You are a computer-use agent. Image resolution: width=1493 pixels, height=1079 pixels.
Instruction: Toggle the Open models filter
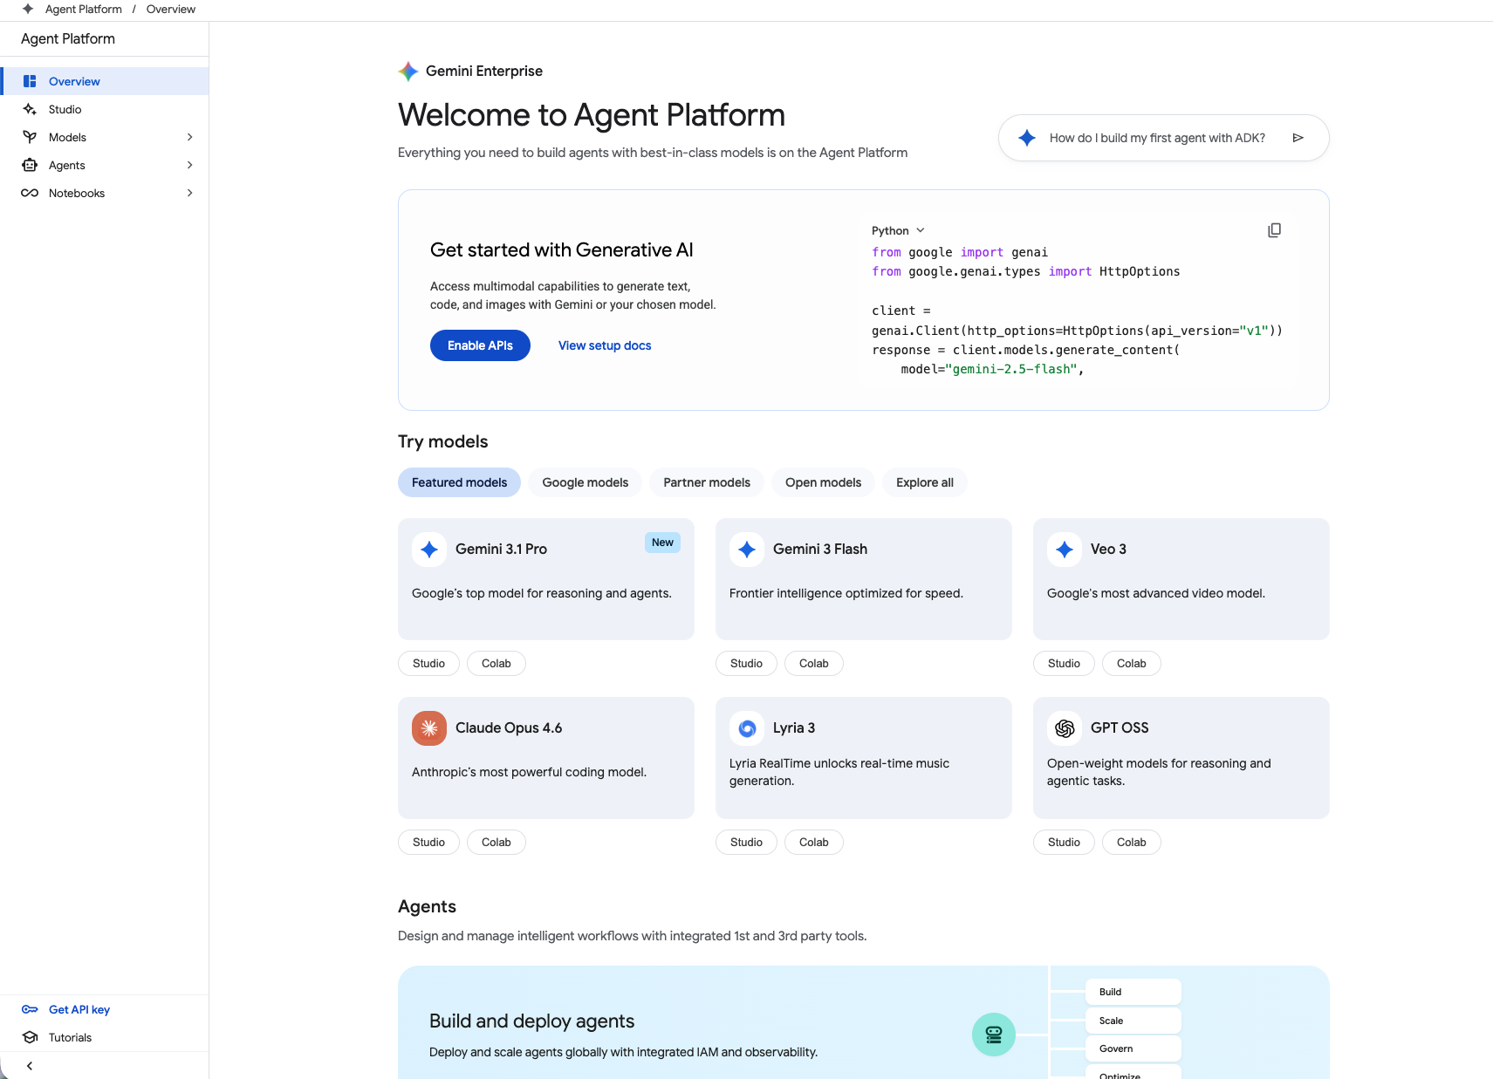coord(822,481)
